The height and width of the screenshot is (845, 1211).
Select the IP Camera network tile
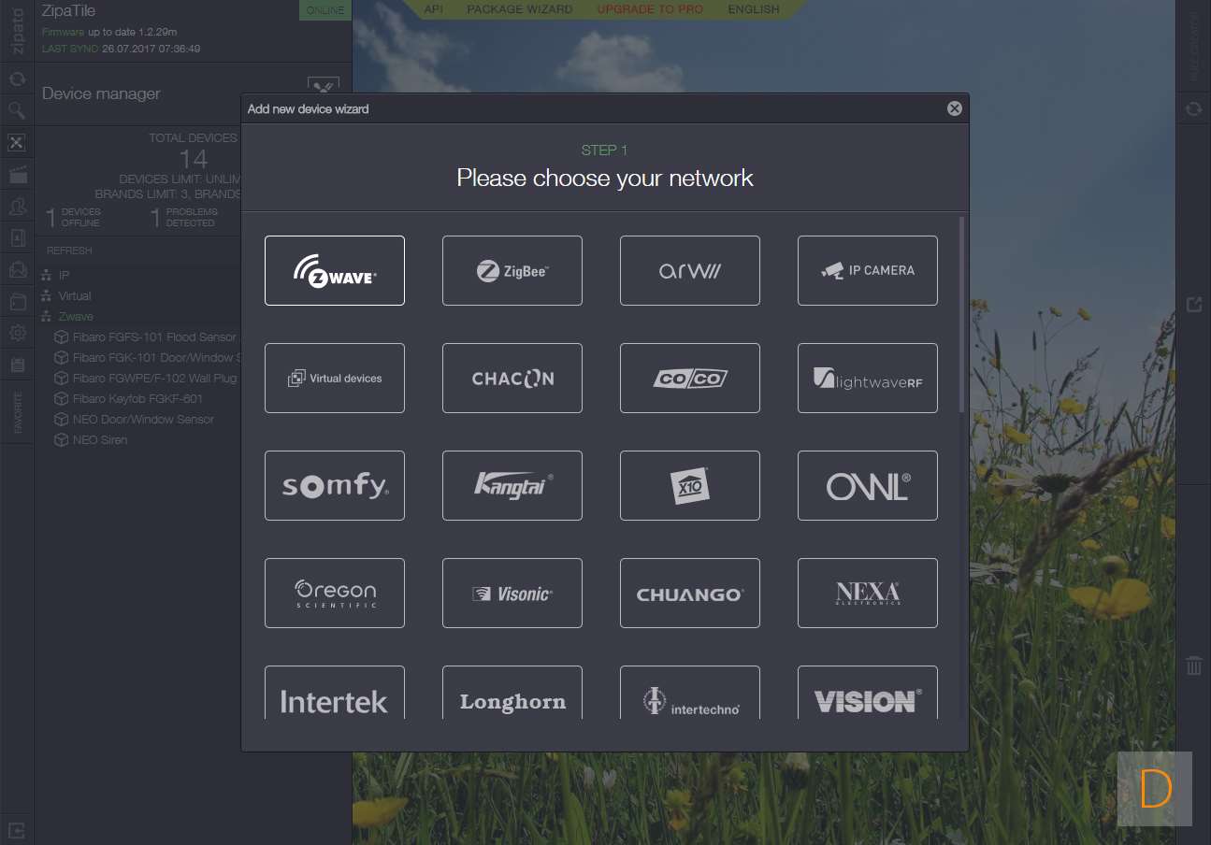coord(868,270)
